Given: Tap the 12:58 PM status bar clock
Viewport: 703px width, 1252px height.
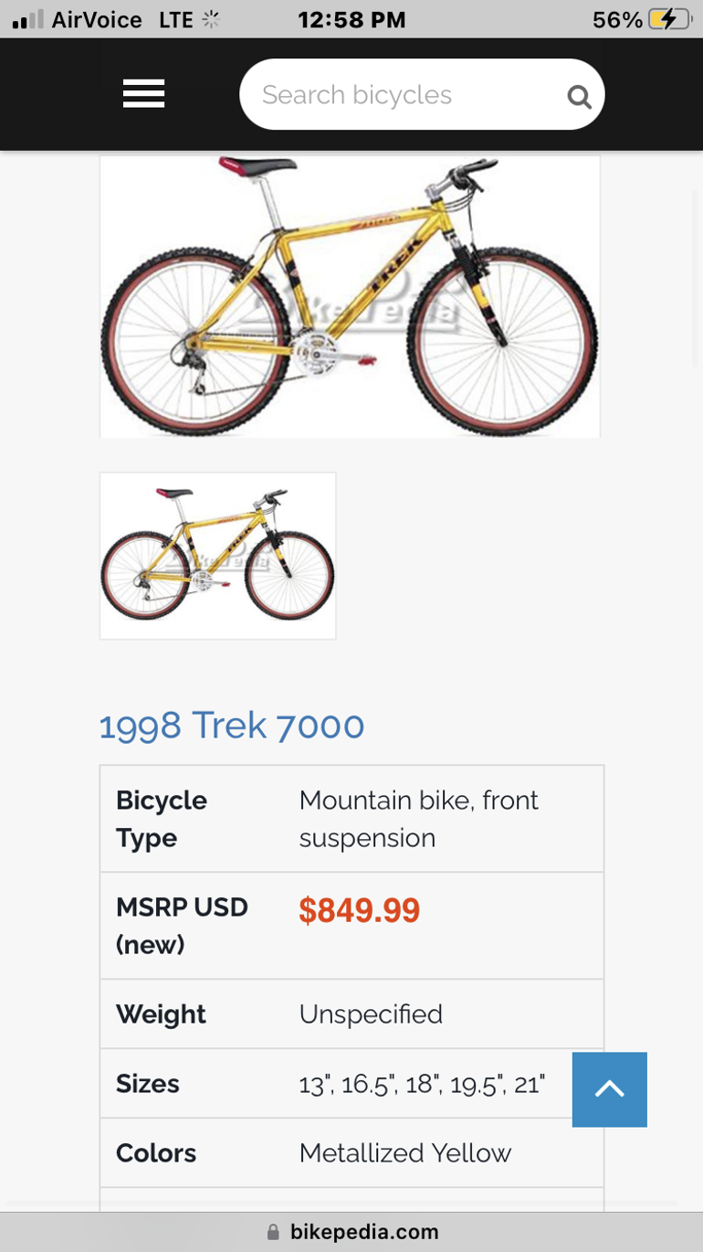Looking at the screenshot, I should point(351,19).
